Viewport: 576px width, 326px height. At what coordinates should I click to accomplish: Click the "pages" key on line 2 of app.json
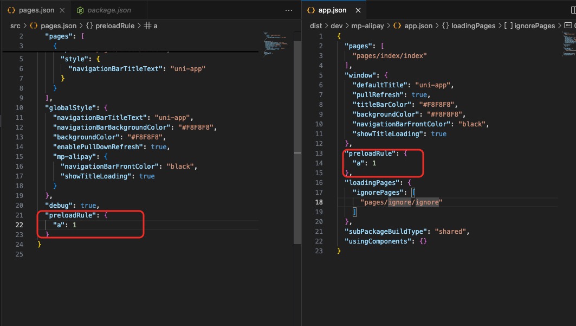pos(359,46)
